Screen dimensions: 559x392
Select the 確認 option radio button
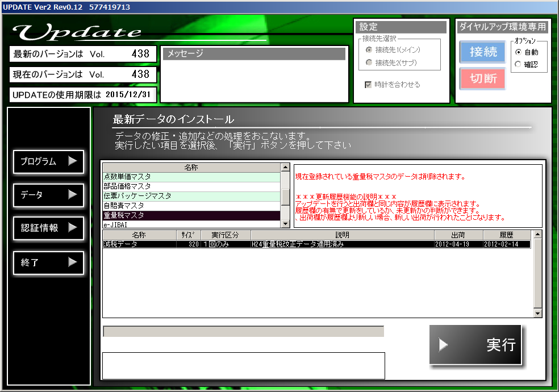tap(518, 65)
